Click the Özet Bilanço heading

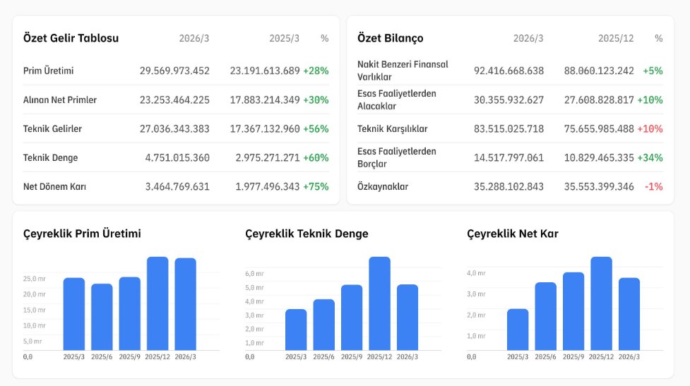click(391, 38)
